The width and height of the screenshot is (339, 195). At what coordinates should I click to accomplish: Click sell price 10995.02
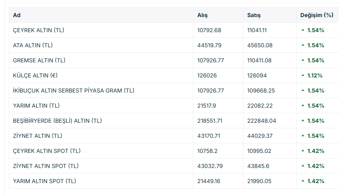[x=259, y=151]
